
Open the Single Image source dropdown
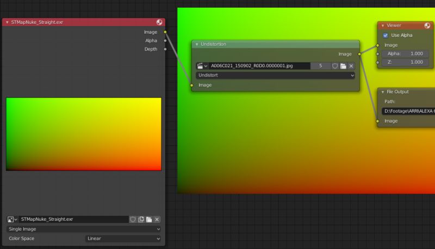[x=84, y=229]
